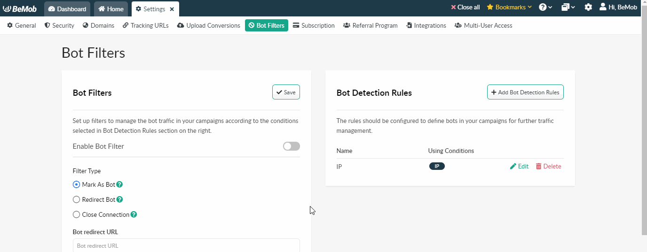Select Redirect Bot radio option
The image size is (647, 252).
click(x=76, y=199)
